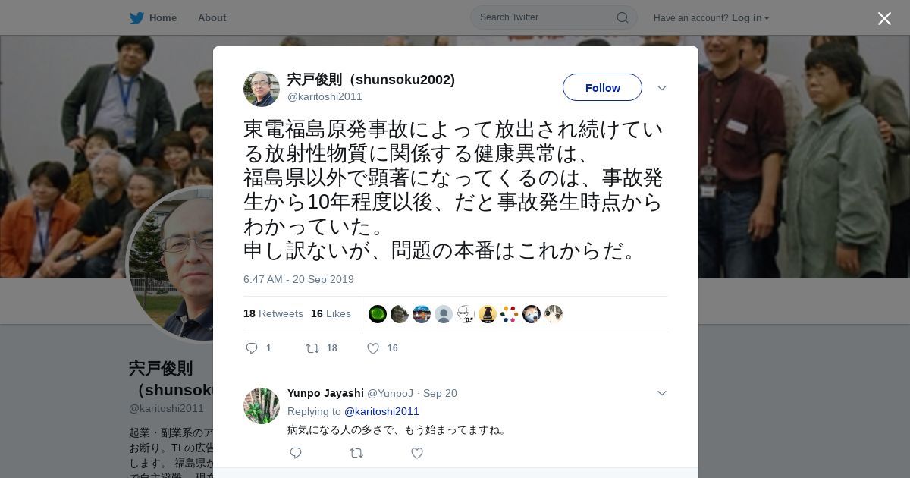Like Yunpo Jayashi's reply
This screenshot has width=910, height=478.
point(416,453)
